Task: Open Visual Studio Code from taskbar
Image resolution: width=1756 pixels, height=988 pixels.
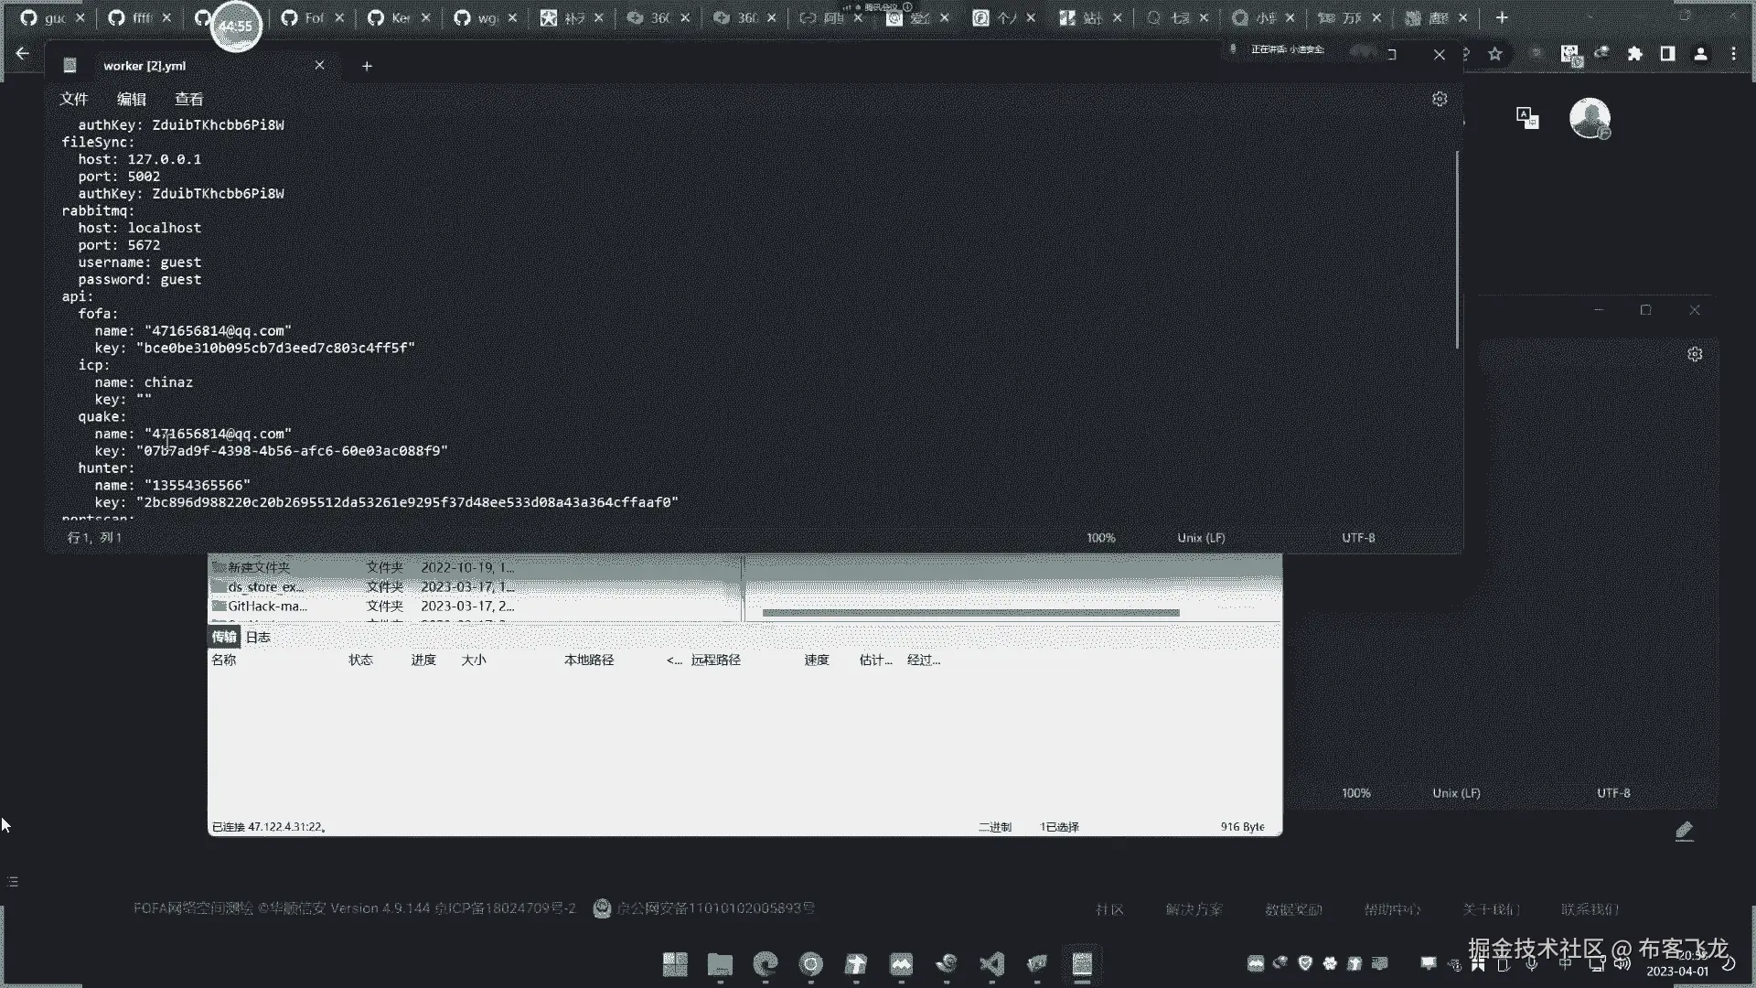Action: pyautogui.click(x=991, y=963)
